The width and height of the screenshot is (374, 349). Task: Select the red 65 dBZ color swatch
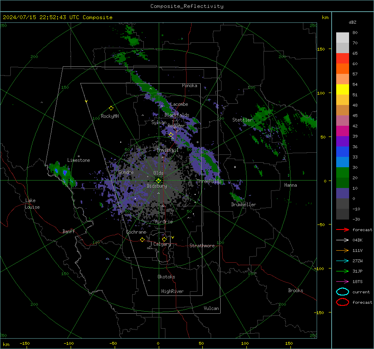[342, 59]
